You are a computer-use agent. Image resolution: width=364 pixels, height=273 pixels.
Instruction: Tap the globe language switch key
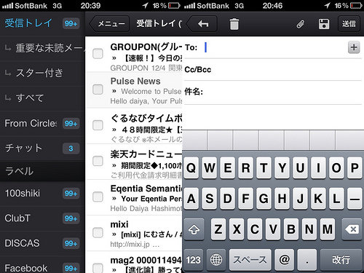216,260
